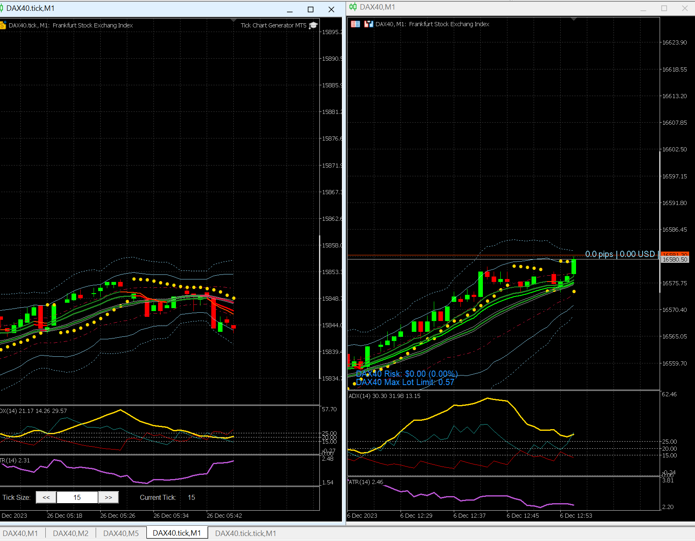Click the ADX(14) 30.30 31.98 13.15 label

click(x=384, y=396)
